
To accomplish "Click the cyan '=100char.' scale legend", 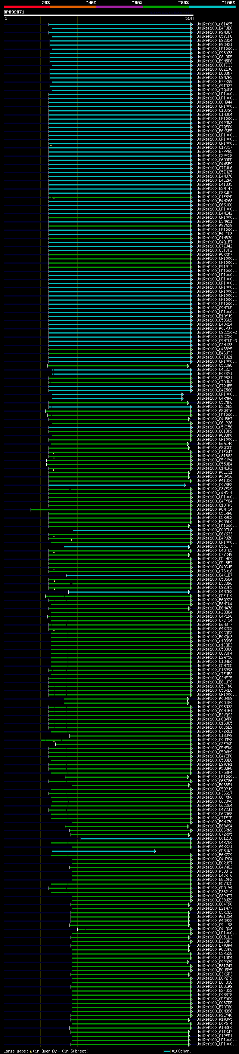I will [x=178, y=1051].
